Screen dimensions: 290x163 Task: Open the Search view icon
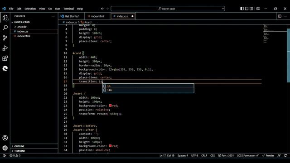click(5, 28)
